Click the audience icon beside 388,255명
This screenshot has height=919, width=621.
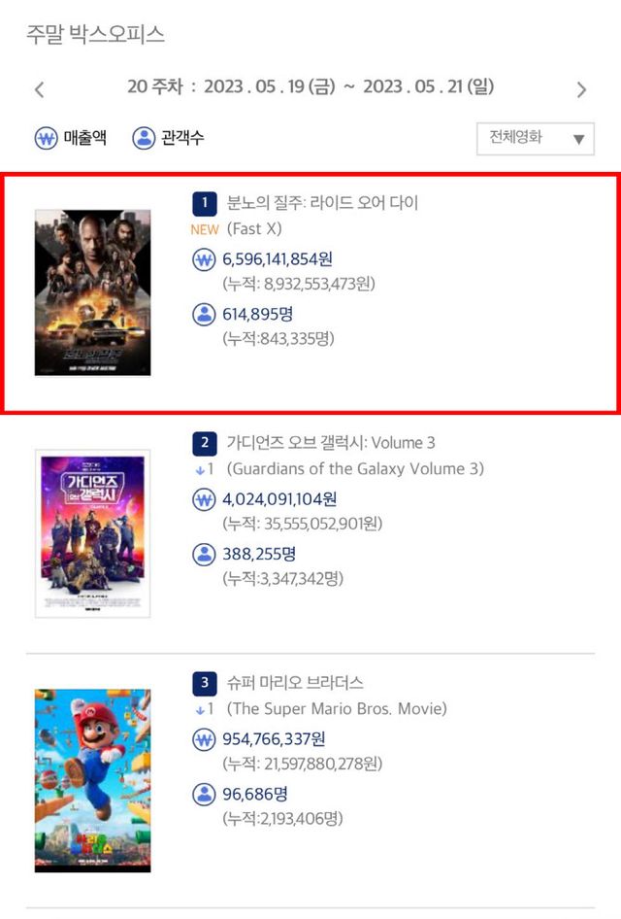pos(204,555)
